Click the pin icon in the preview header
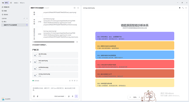This screenshot has width=189, height=102. (180, 8)
